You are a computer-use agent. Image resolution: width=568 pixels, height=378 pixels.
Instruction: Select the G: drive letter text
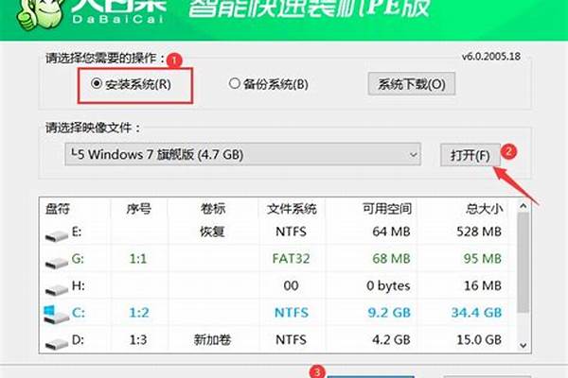tap(78, 258)
